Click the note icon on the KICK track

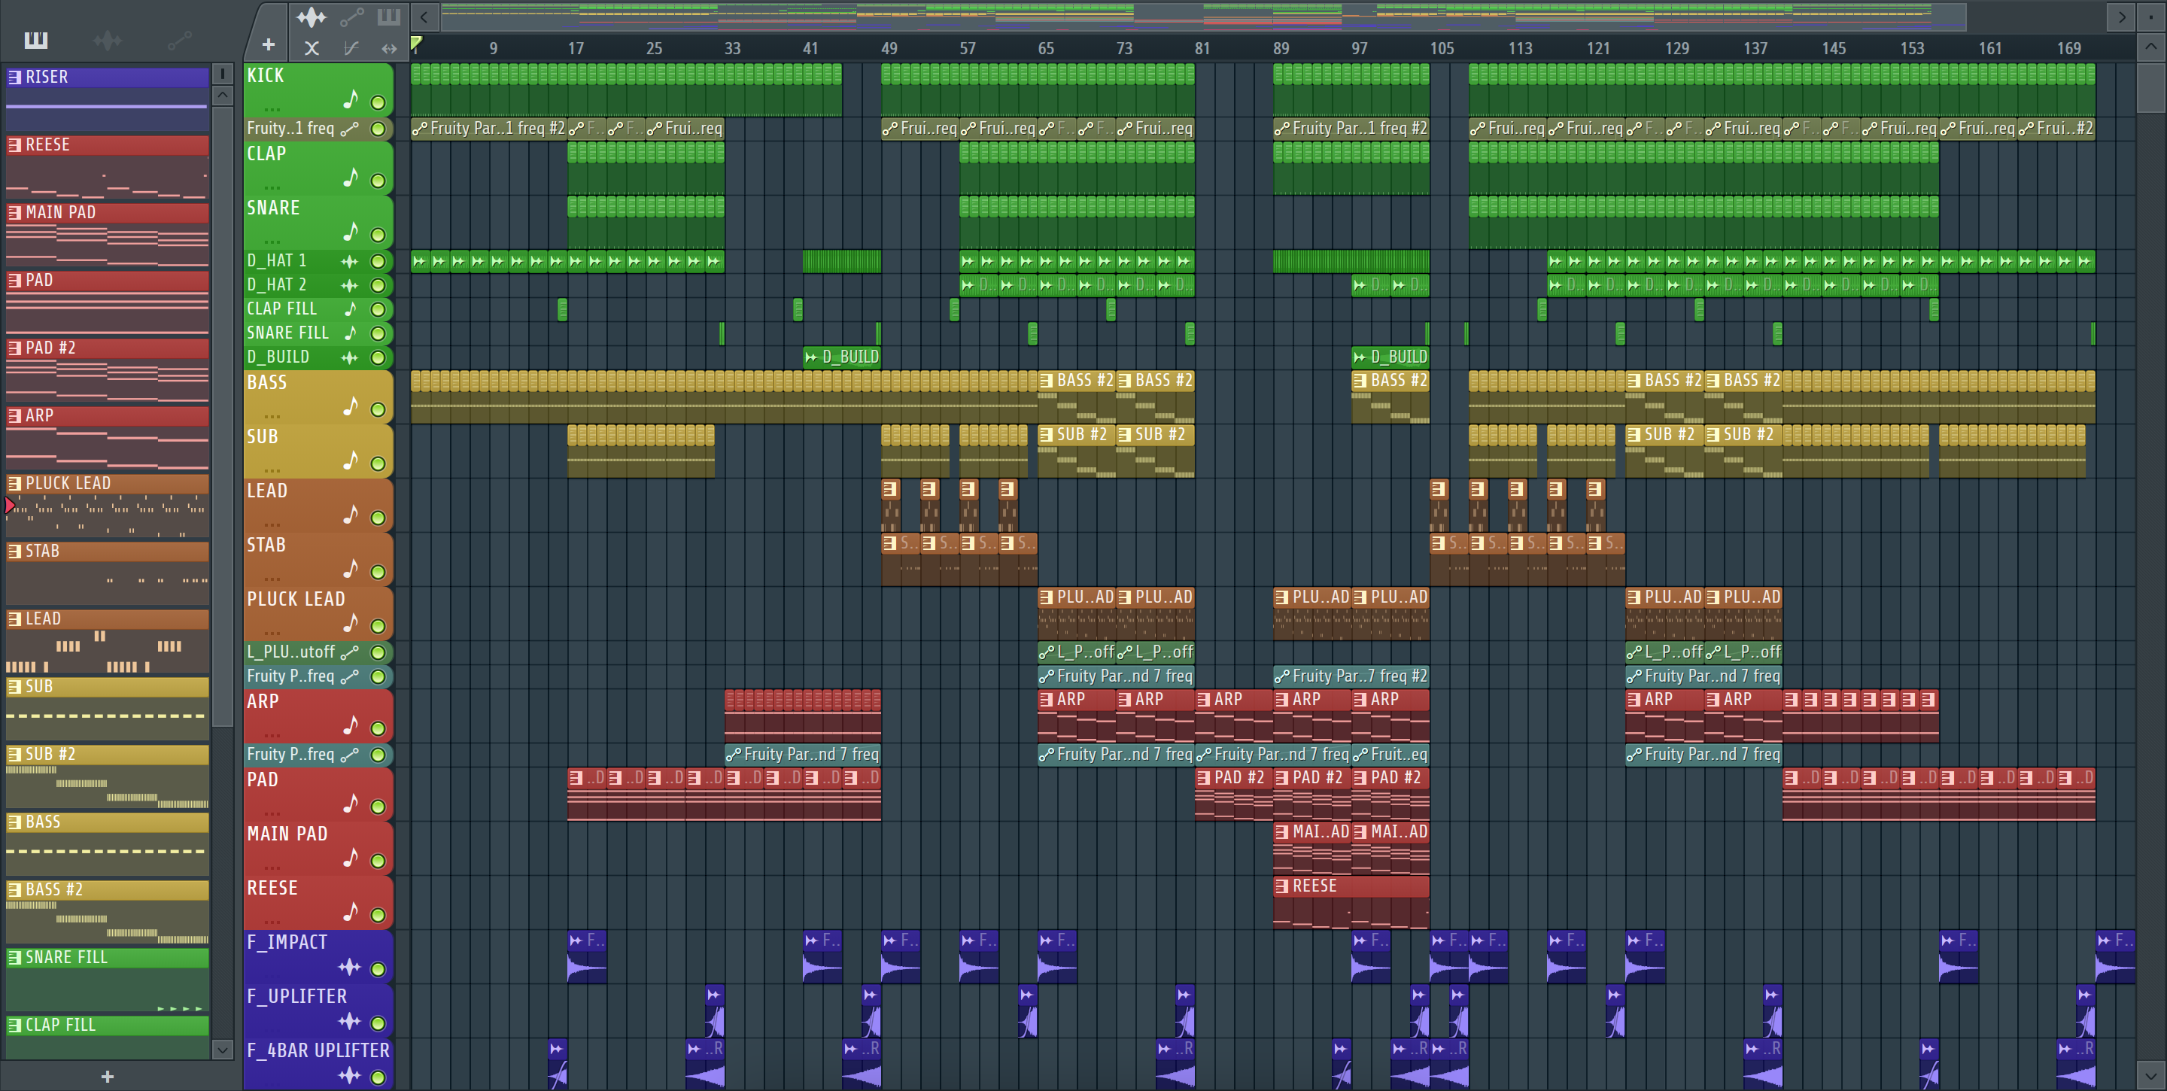point(351,100)
